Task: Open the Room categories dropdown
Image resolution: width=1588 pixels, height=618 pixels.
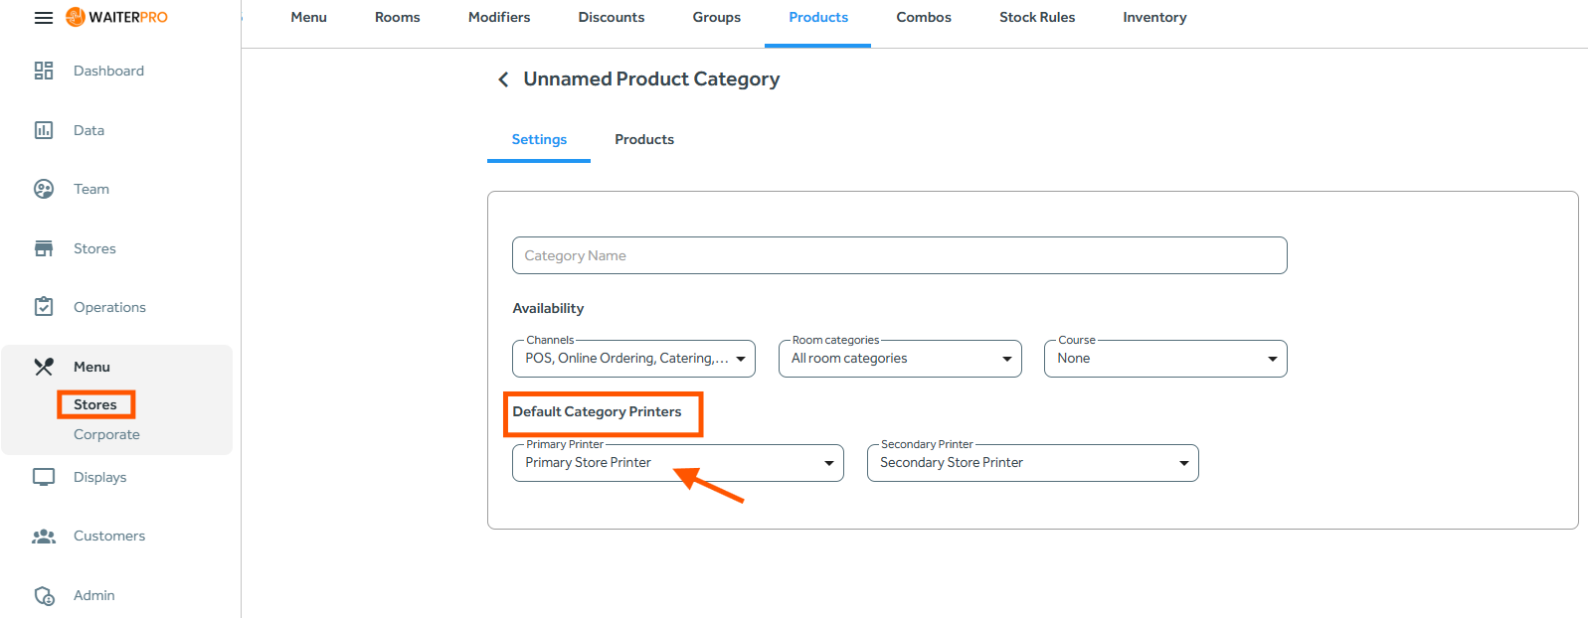Action: [x=900, y=359]
